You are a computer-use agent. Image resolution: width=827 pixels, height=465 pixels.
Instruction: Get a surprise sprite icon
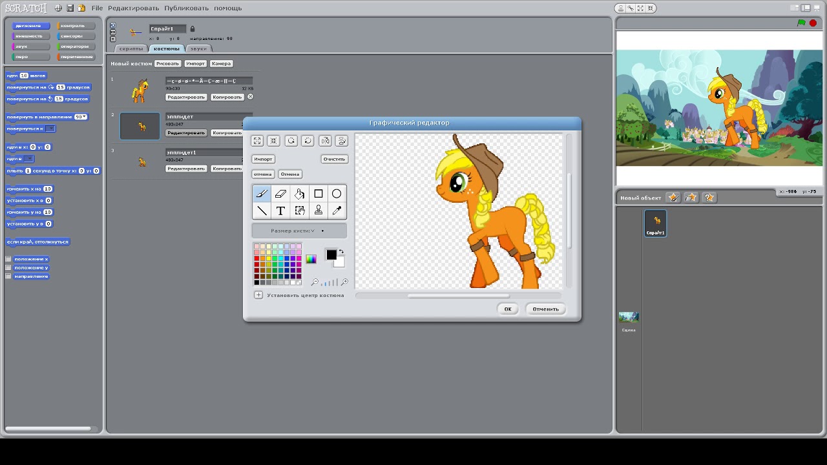tap(709, 198)
